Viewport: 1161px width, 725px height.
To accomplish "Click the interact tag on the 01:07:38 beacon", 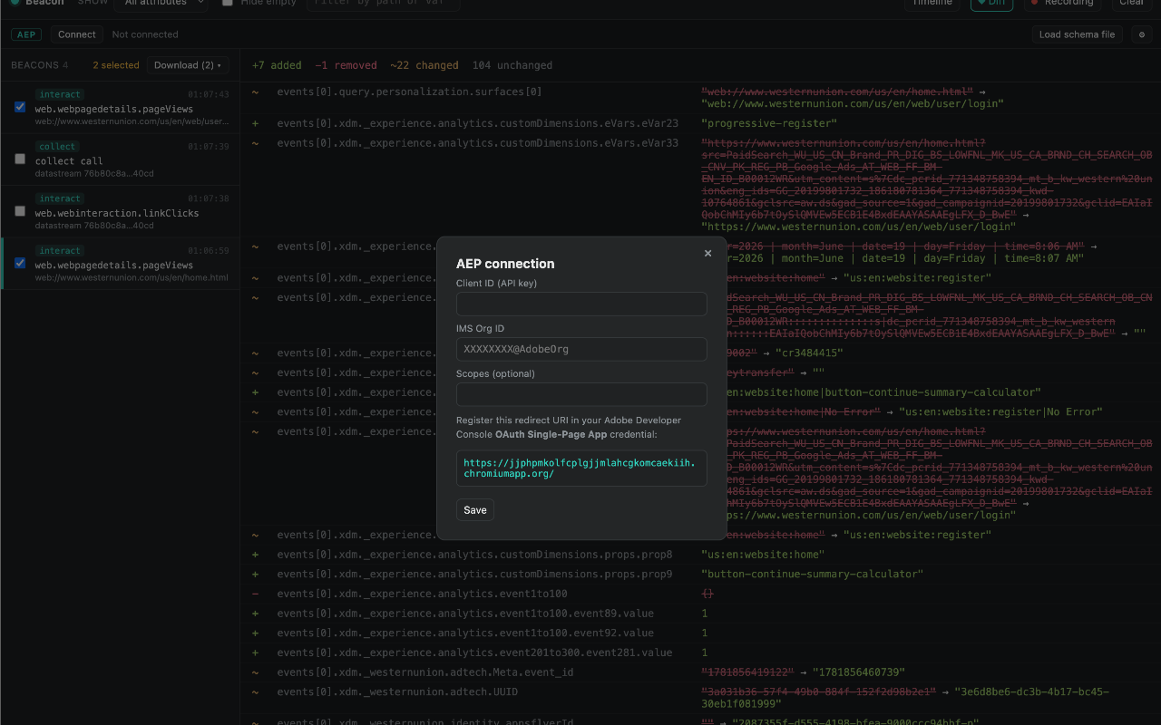I will pyautogui.click(x=60, y=198).
